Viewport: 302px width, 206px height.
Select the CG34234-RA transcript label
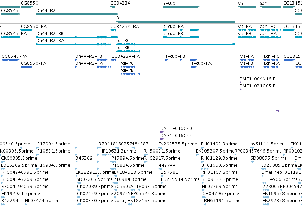(125, 27)
